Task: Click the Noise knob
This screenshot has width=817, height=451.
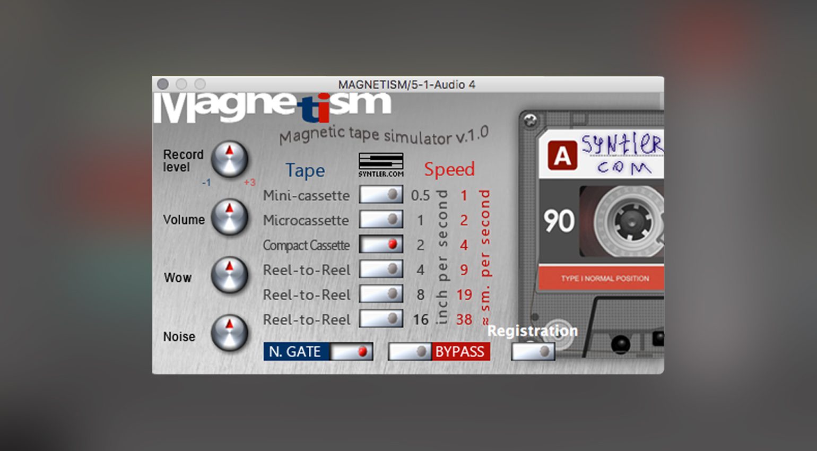Action: (x=230, y=333)
